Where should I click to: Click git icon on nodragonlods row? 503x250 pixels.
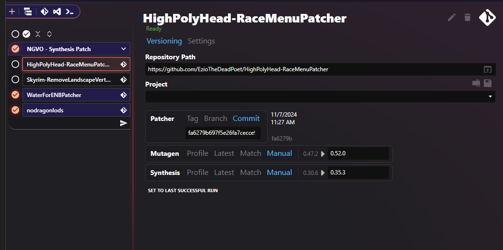pos(124,110)
